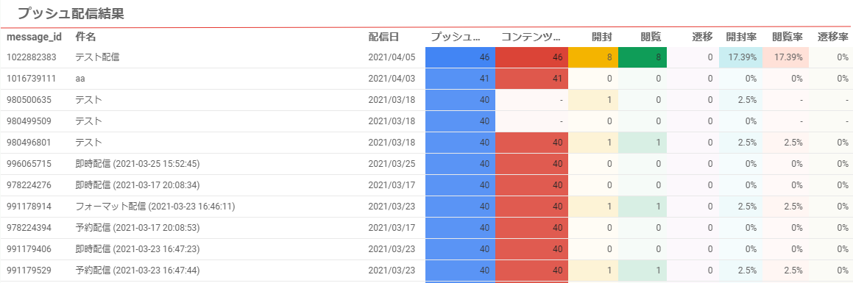This screenshot has width=853, height=283.
Task: Select the row named aa
Action: point(427,78)
